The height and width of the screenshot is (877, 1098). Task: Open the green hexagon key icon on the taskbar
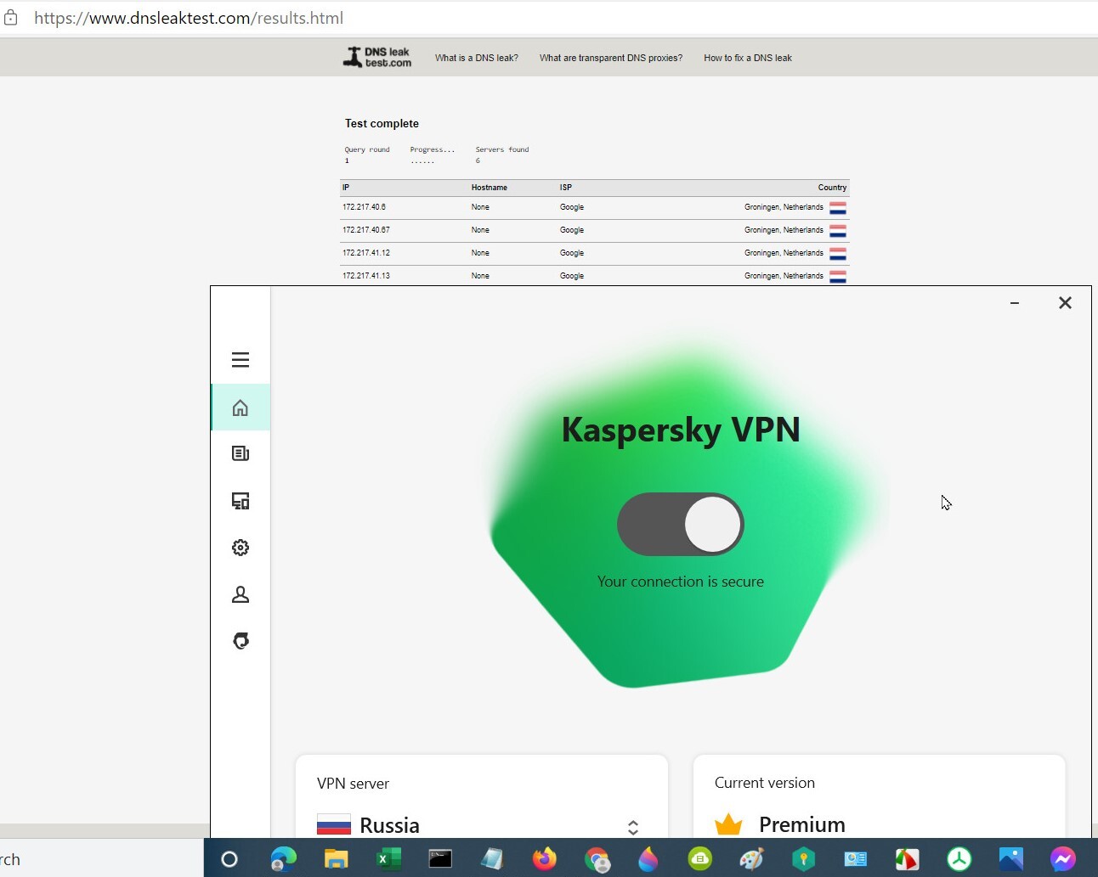[x=804, y=859]
